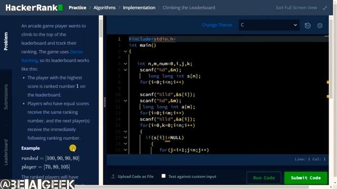
Task: Click the Example heading
Action: (31, 148)
